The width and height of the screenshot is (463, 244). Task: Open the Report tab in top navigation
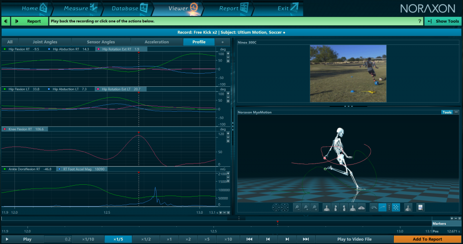(229, 8)
